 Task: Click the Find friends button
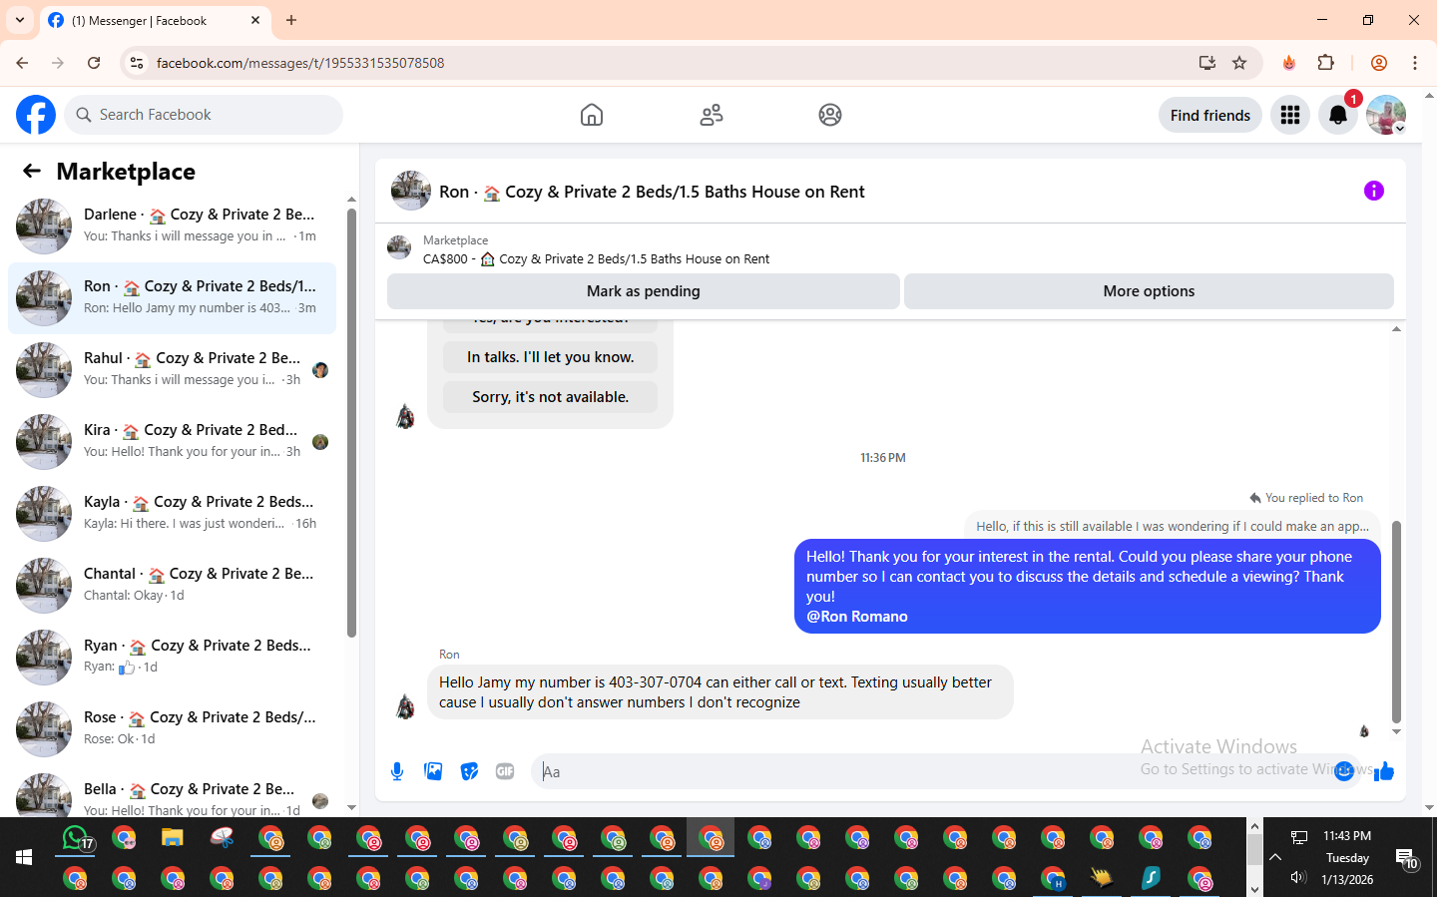click(1210, 115)
